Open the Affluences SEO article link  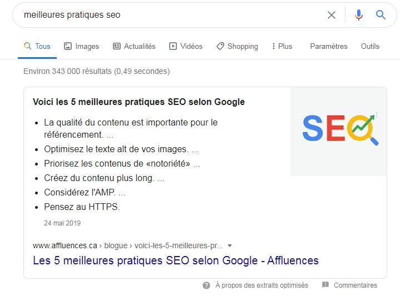pyautogui.click(x=176, y=260)
